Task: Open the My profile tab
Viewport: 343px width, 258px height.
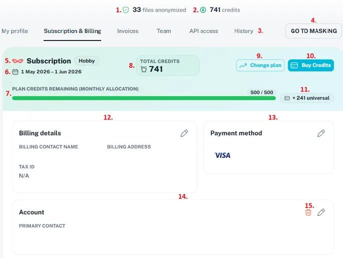Action: [15, 31]
